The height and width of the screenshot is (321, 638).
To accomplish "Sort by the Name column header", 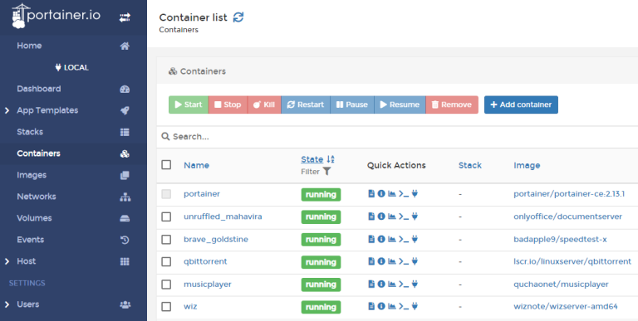I will 197,165.
